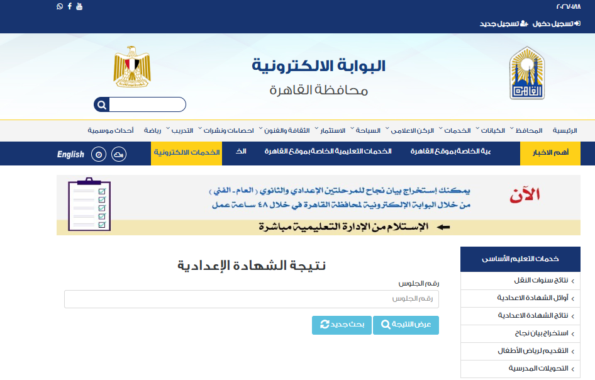Viewport: 595px width, 380px height.
Task: Open the YouTube channel icon
Action: (x=79, y=6)
